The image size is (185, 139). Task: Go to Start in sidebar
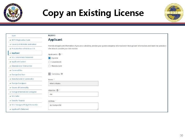pos(14,36)
